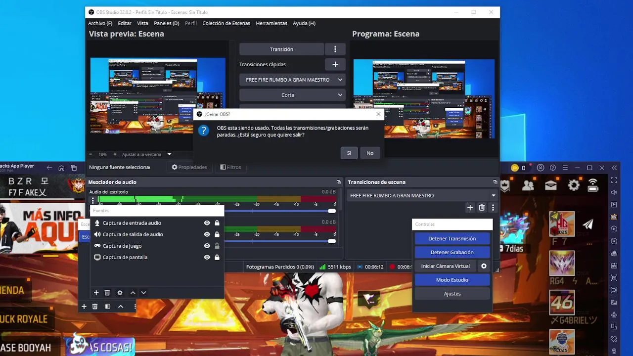
Task: Lock the Captura de juego source
Action: 217,246
